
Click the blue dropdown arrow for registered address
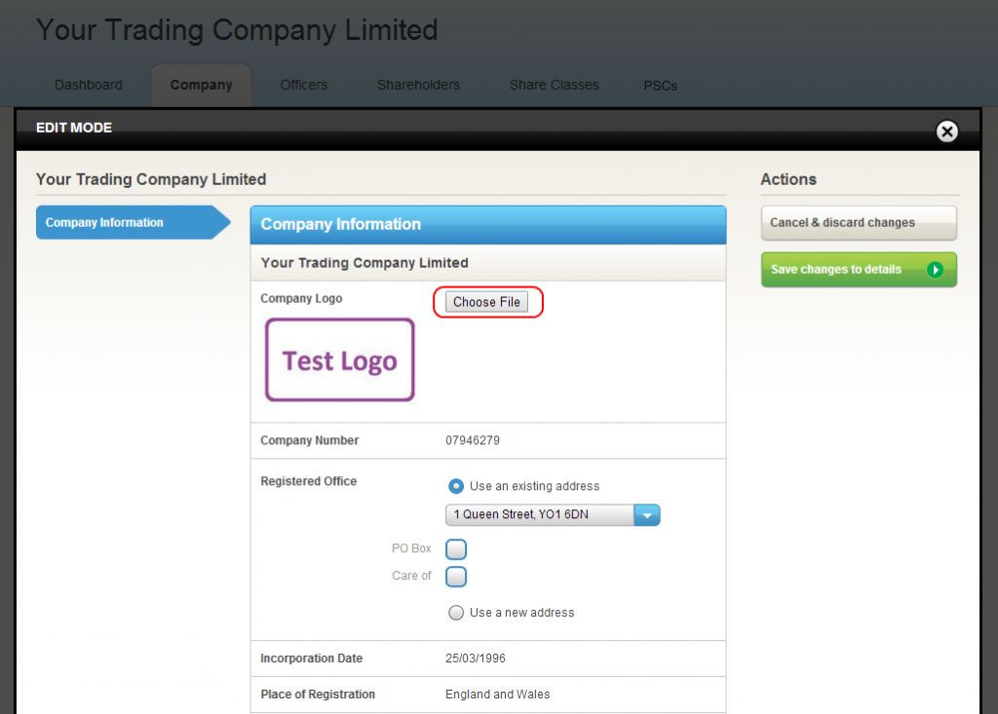coord(647,514)
